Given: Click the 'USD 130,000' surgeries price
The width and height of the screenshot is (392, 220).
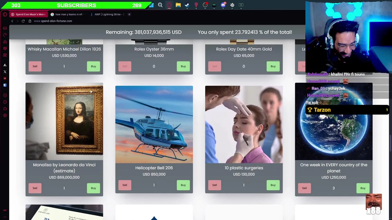Looking at the screenshot, I should tap(244, 174).
